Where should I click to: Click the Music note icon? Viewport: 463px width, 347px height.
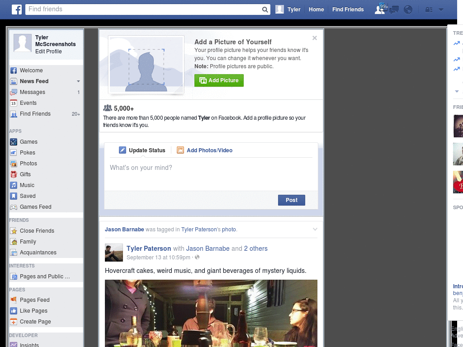click(x=14, y=185)
